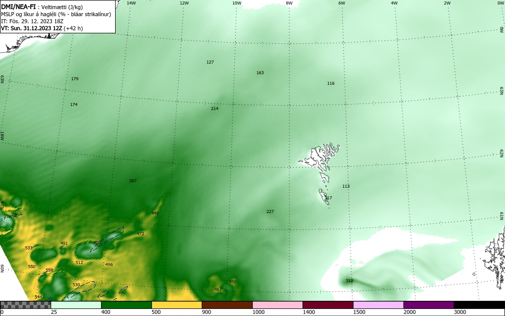Select the map value 174

pos(74,104)
